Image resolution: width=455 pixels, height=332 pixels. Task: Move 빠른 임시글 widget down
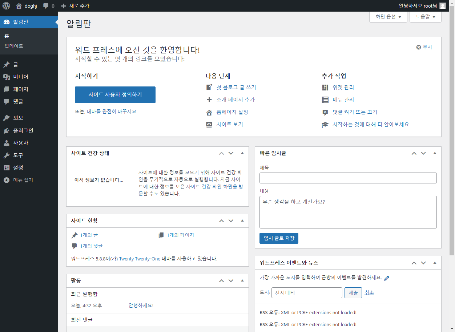[x=423, y=153]
